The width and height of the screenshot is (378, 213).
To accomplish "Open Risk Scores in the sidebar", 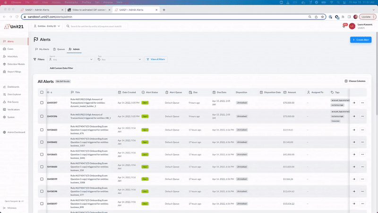I will [13, 102].
